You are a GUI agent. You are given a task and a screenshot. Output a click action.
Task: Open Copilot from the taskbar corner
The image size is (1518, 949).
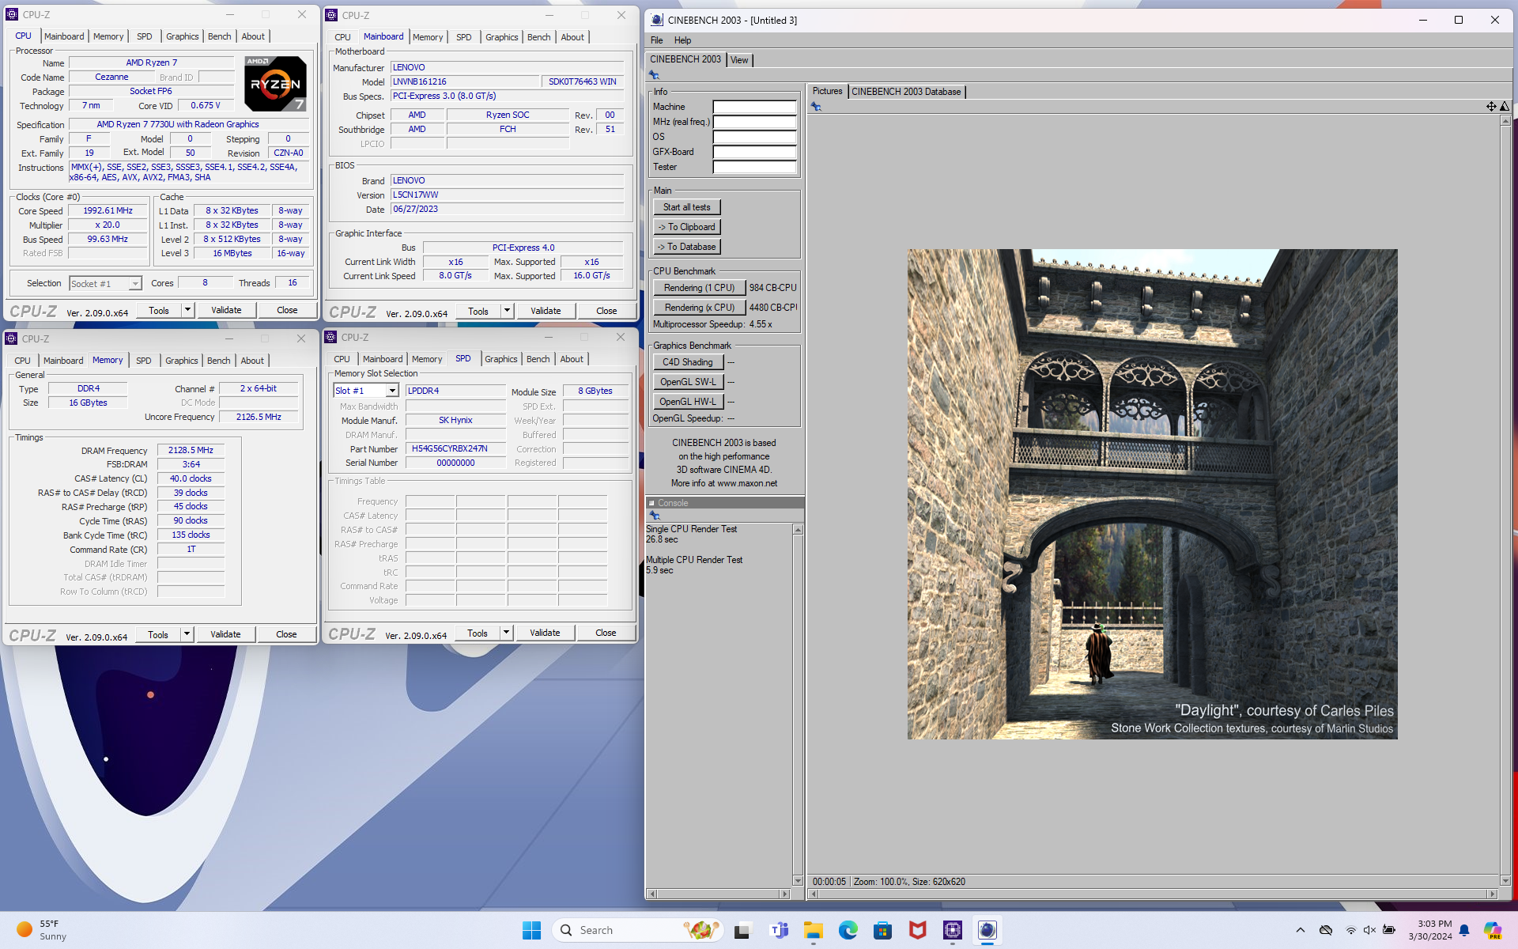[x=1493, y=930]
